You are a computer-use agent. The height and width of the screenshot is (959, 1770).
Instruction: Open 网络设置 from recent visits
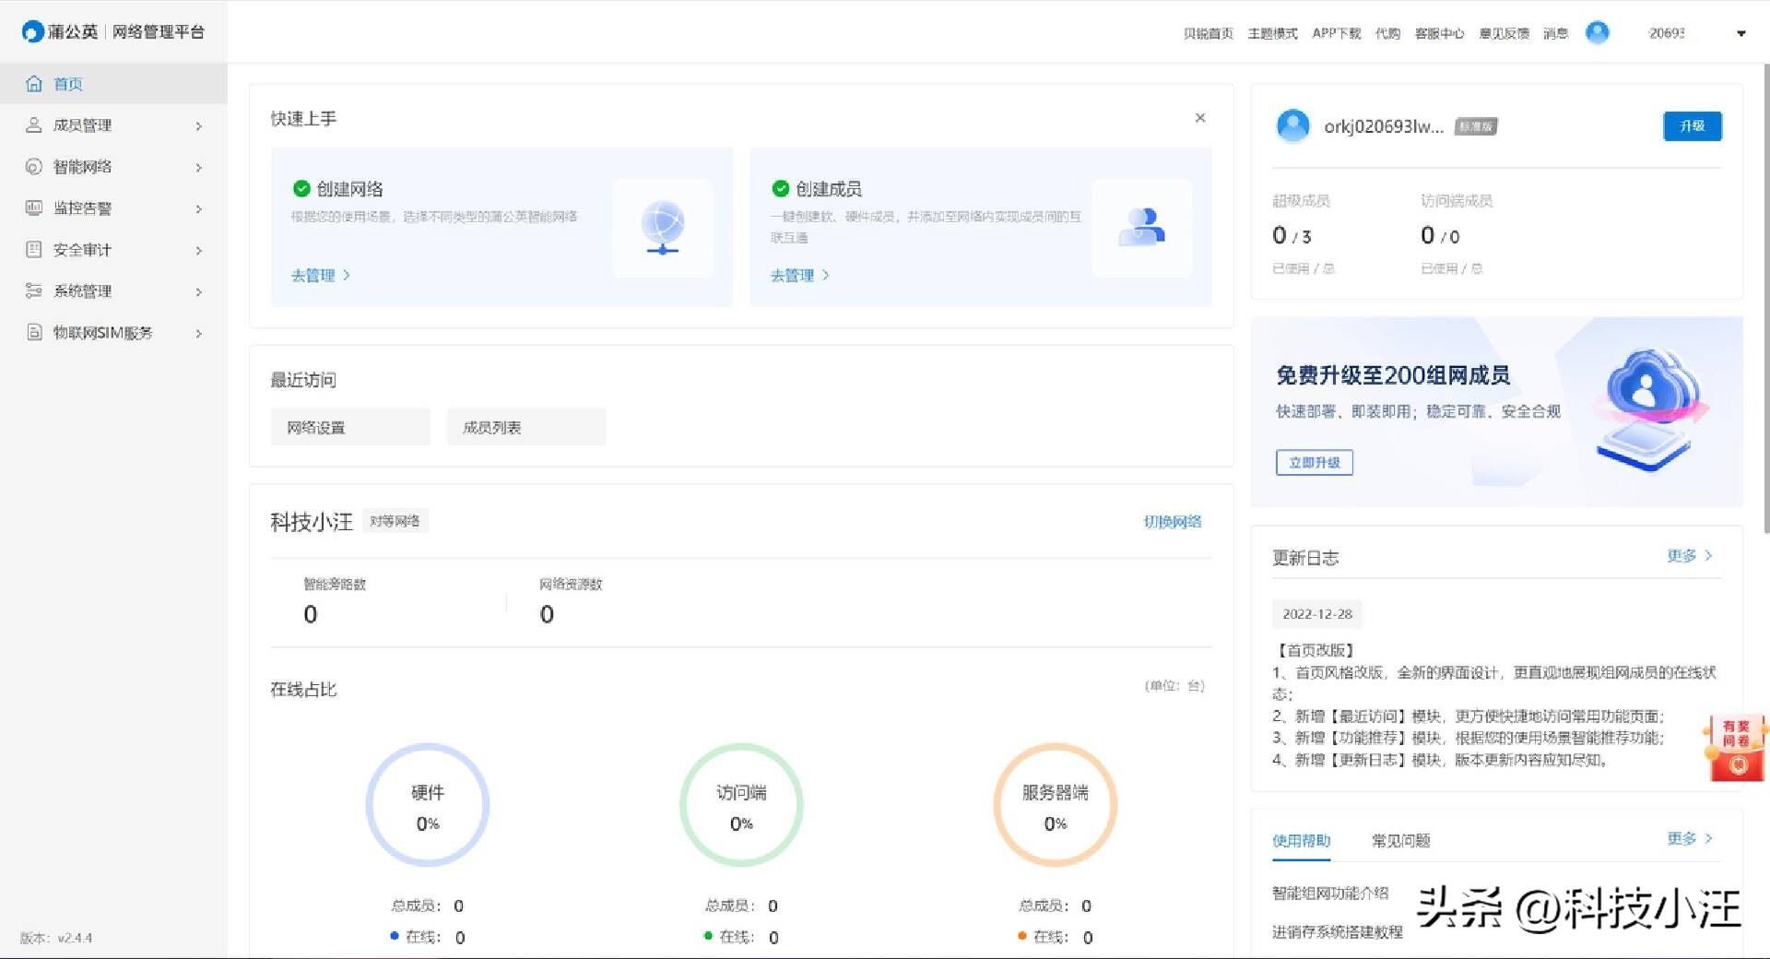tap(350, 428)
